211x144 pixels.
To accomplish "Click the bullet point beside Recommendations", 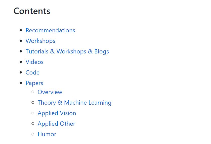I will click(21, 30).
